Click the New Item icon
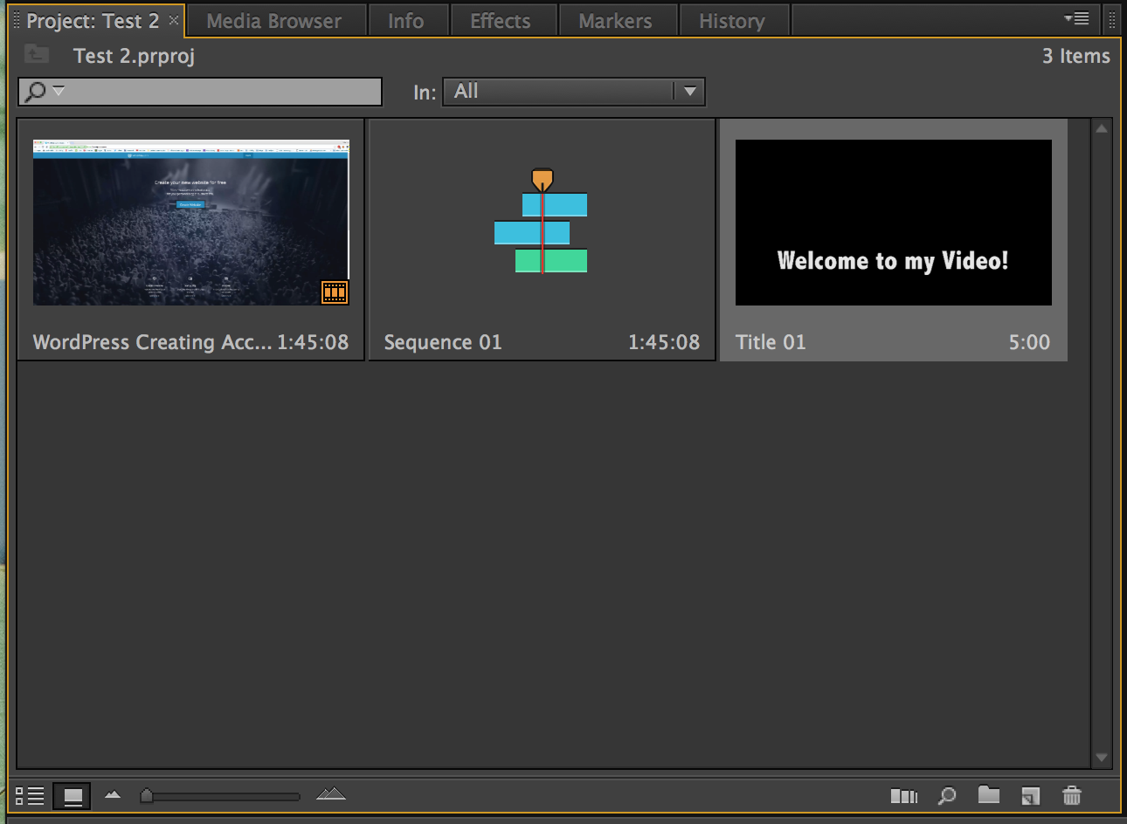This screenshot has height=824, width=1127. (x=1030, y=796)
